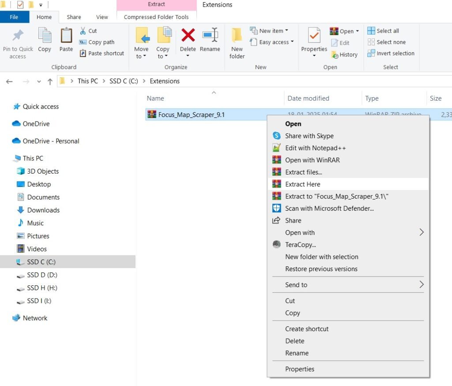Image resolution: width=452 pixels, height=386 pixels.
Task: Expand the Send to submenu
Action: [x=296, y=285]
